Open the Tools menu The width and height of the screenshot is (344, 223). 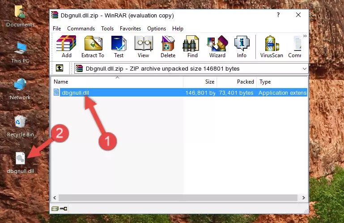click(107, 29)
